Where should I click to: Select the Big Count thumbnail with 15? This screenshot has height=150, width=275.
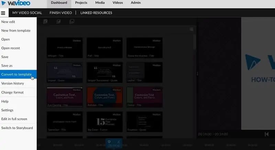(104, 122)
